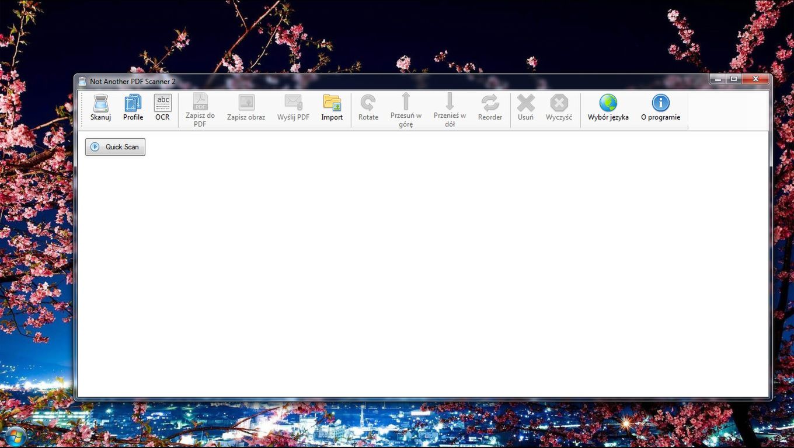The height and width of the screenshot is (448, 794).
Task: Start a Quick Scan
Action: (116, 147)
